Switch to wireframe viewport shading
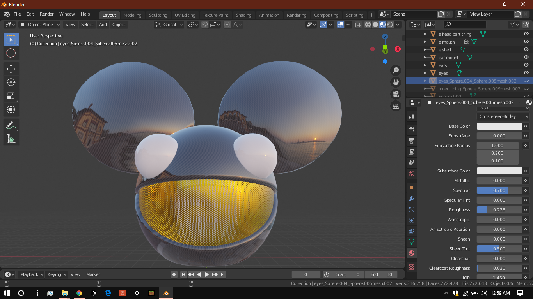This screenshot has height=299, width=533. (x=368, y=25)
